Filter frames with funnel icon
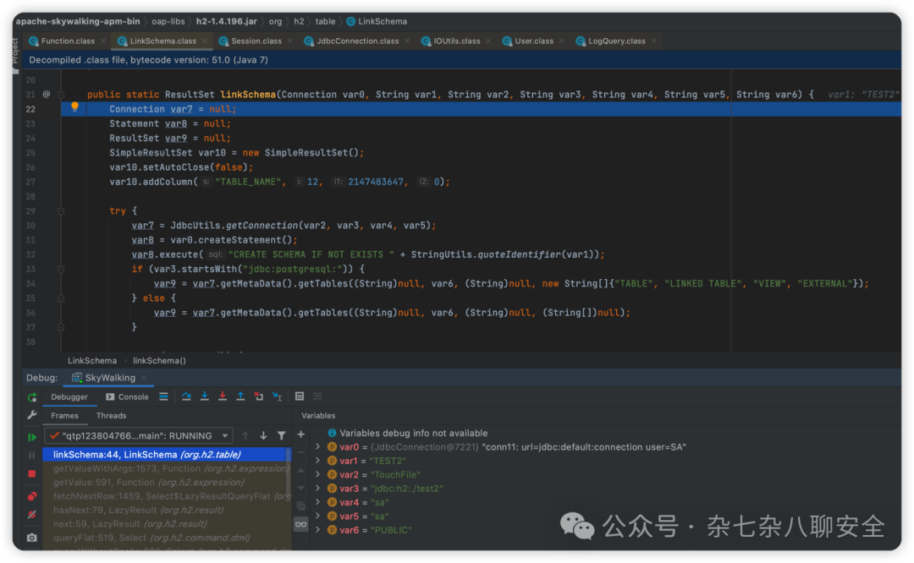Image resolution: width=914 pixels, height=563 pixels. (282, 435)
